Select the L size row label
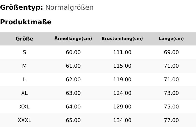Image resolution: width=196 pixels, height=127 pixels. tap(24, 79)
